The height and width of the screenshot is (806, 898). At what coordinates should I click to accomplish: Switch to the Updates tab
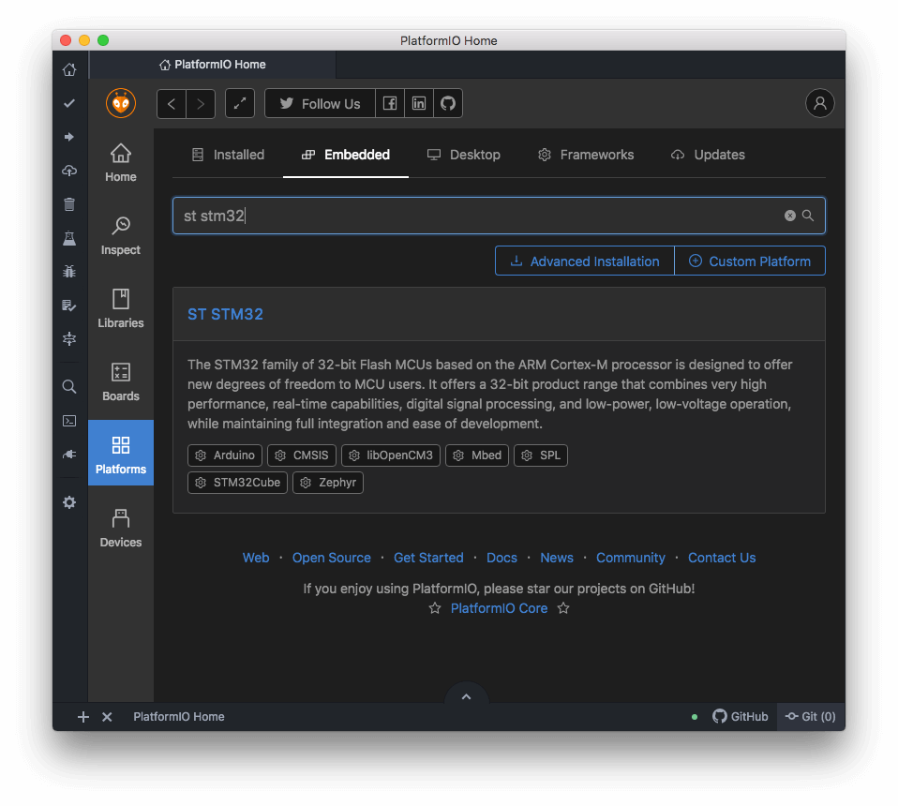tap(708, 155)
